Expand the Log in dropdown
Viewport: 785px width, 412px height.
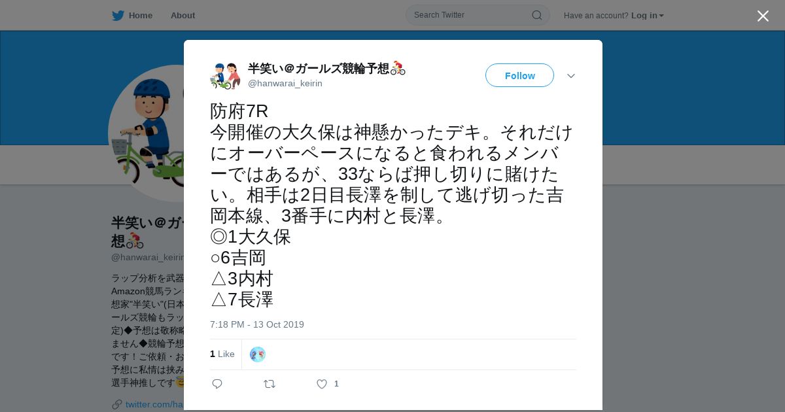(x=647, y=15)
